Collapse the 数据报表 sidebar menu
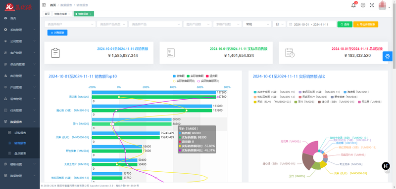The image size is (396, 189). click(20, 122)
